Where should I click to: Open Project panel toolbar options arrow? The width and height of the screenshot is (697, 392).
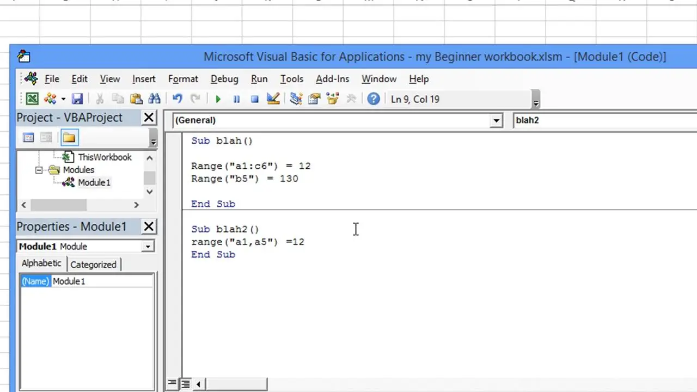(153, 138)
